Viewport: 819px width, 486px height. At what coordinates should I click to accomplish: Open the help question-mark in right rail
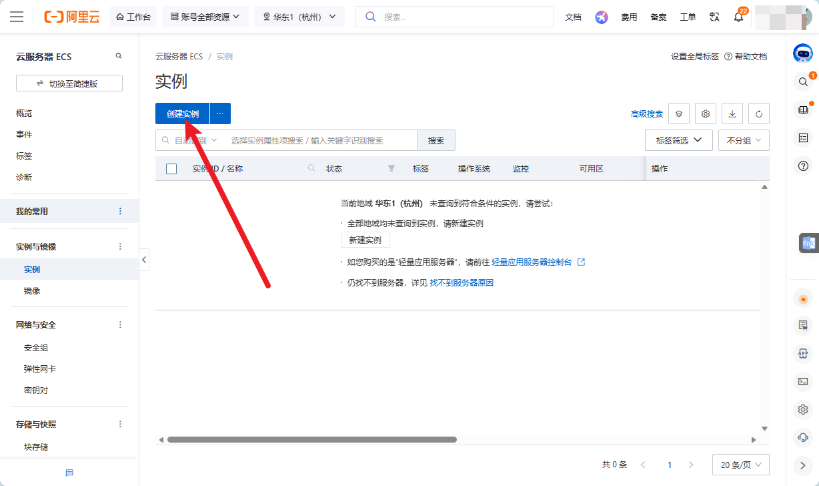point(803,166)
